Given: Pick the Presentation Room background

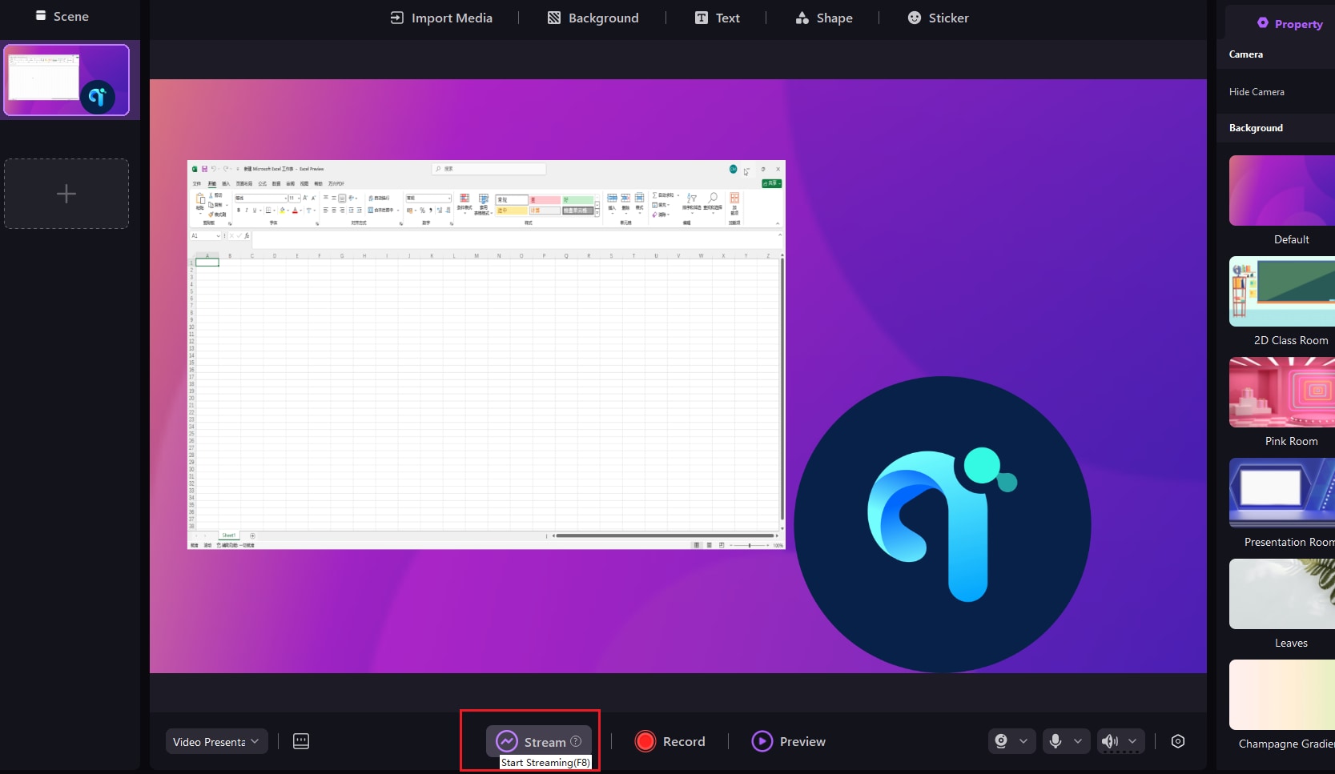Looking at the screenshot, I should click(1282, 493).
